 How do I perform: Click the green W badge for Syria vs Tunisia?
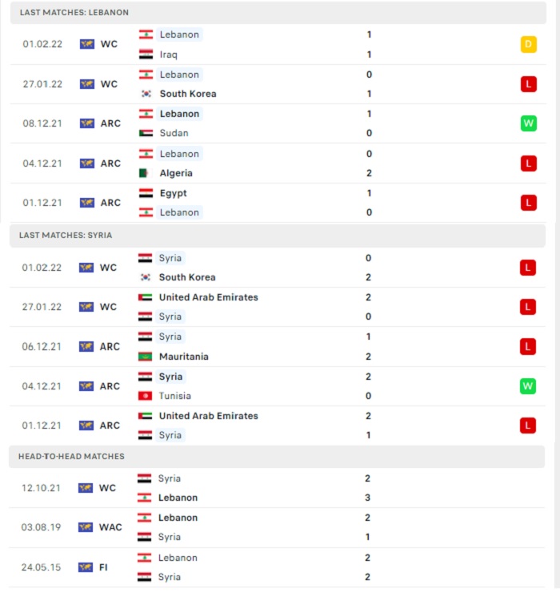pyautogui.click(x=527, y=386)
